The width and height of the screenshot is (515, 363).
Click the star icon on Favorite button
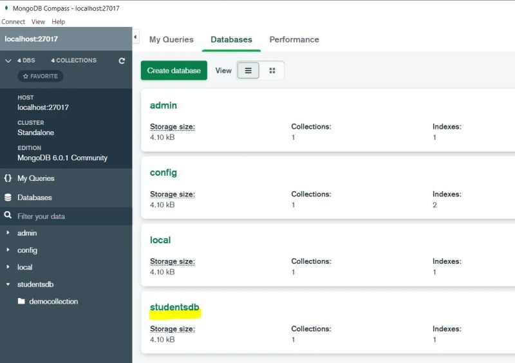26,76
